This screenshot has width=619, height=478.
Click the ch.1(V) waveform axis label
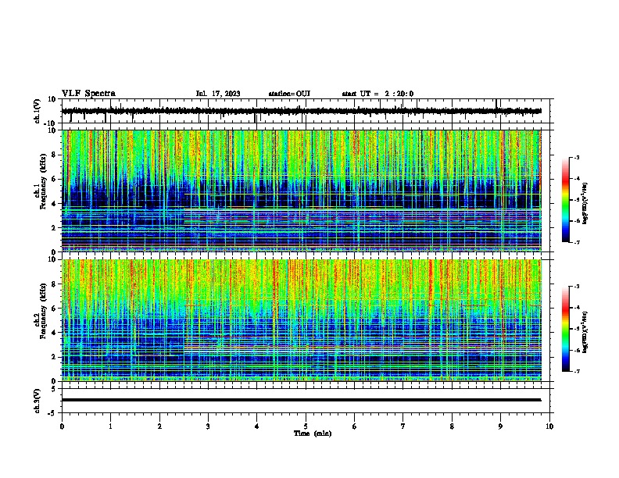[38, 111]
